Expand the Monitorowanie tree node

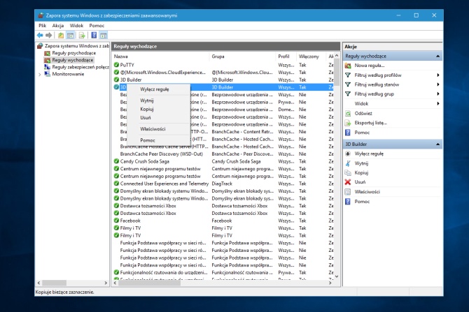coord(39,73)
